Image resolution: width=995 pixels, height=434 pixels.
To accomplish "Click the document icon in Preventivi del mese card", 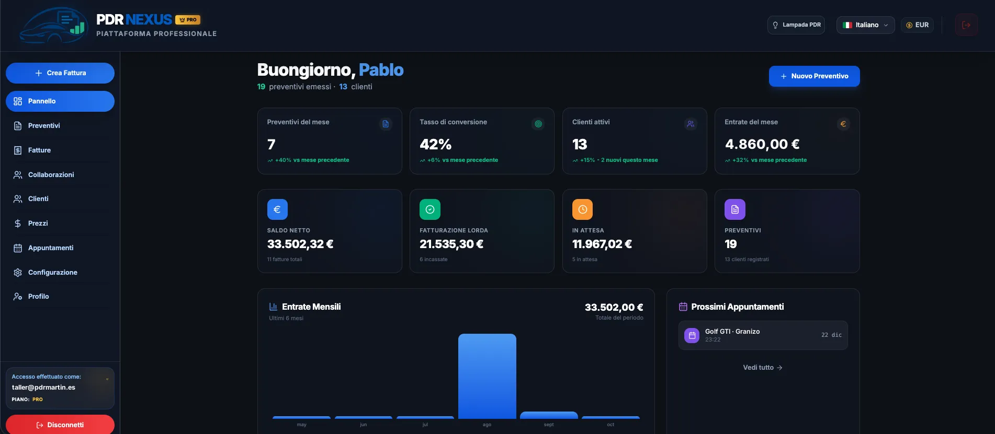I will [386, 124].
